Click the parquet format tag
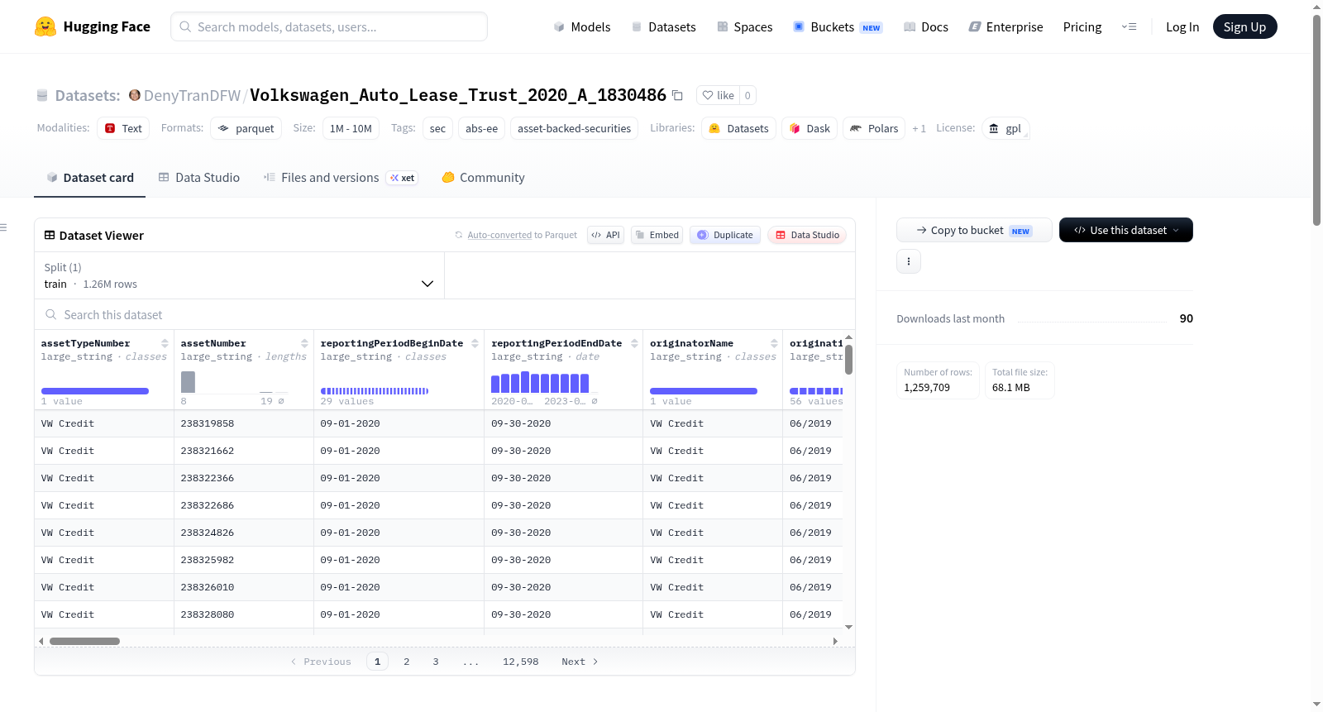Screen dimensions: 1323x712 (246, 128)
